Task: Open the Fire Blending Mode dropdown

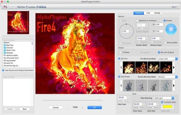Action: (x=167, y=59)
